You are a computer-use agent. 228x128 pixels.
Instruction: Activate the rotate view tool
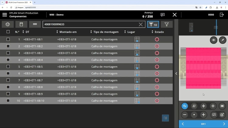coord(185,106)
